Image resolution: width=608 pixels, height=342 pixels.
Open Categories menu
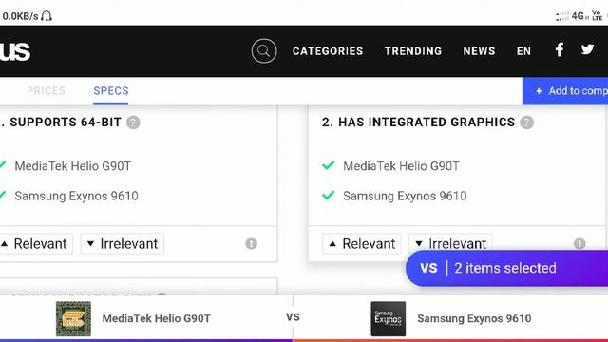[x=328, y=51]
